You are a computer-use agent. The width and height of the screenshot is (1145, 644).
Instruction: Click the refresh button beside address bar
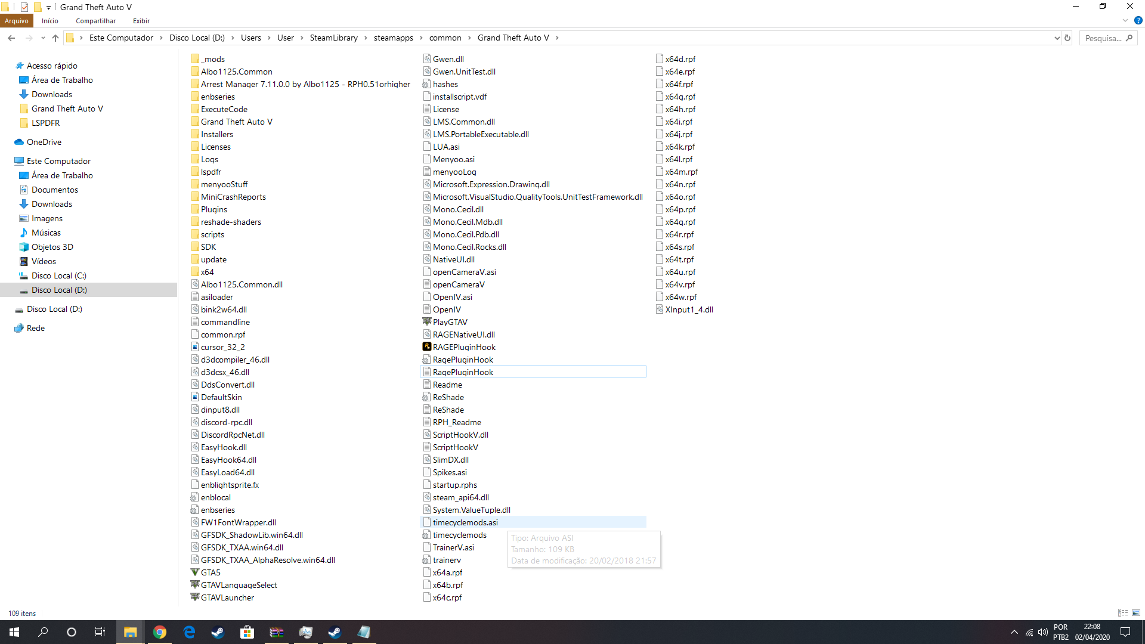pos(1067,38)
